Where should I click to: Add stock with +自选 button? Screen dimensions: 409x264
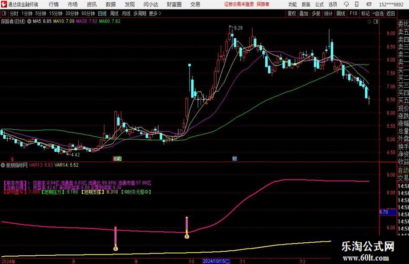[378, 13]
